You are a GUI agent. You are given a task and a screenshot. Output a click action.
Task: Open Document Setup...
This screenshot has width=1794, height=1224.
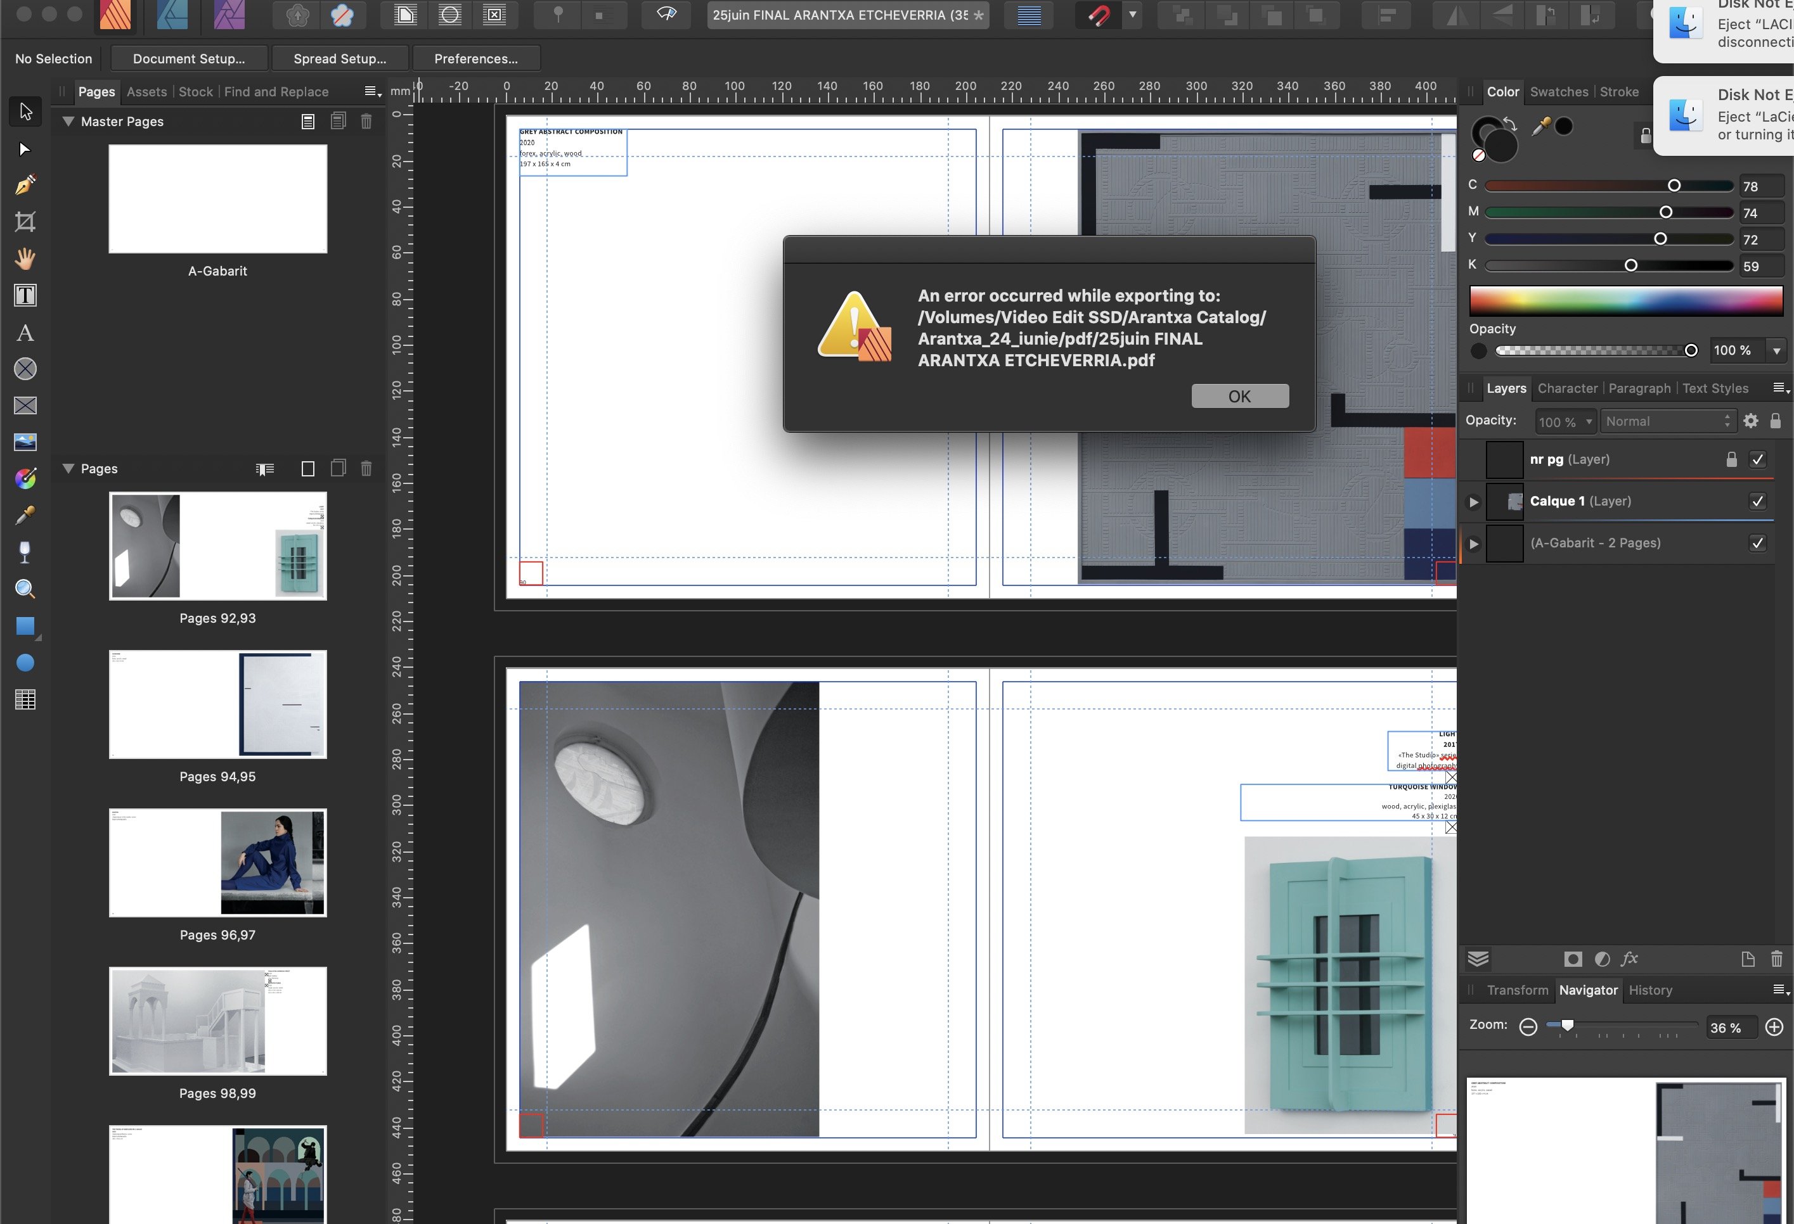pos(189,59)
